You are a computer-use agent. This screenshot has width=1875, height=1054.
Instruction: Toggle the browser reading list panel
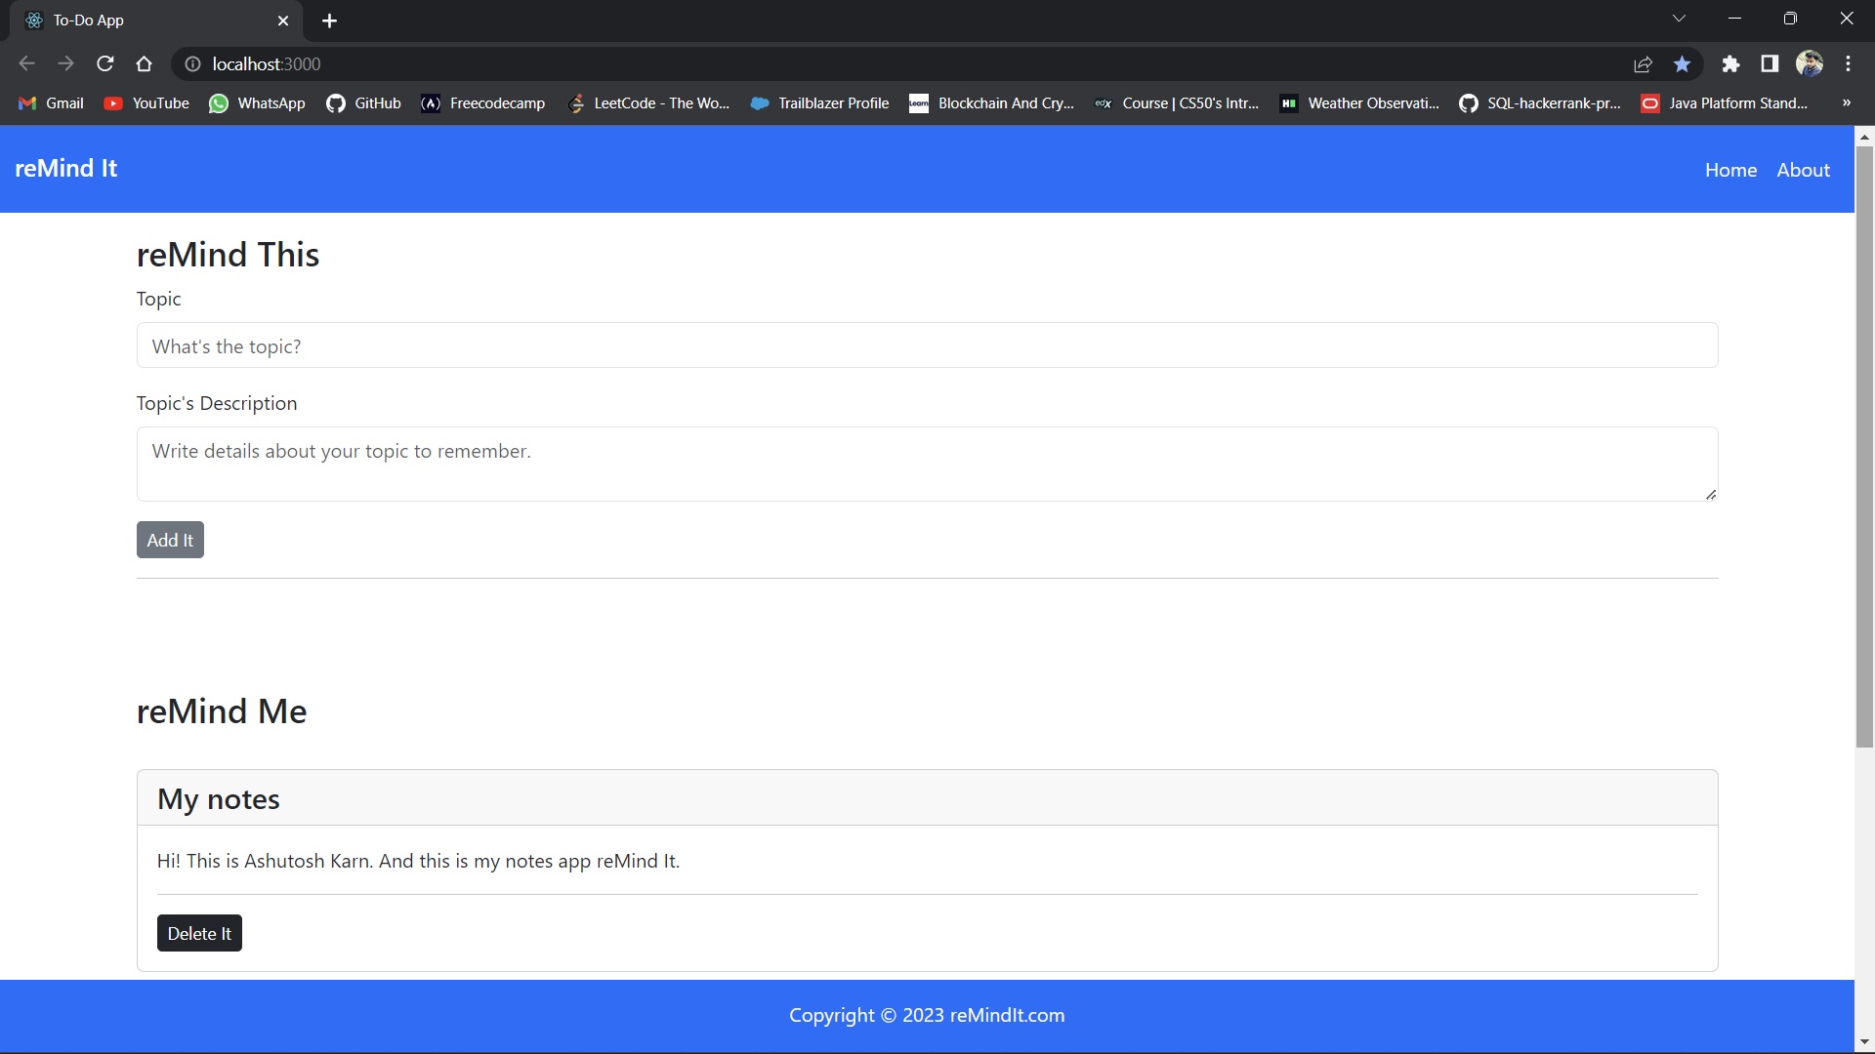click(x=1772, y=64)
